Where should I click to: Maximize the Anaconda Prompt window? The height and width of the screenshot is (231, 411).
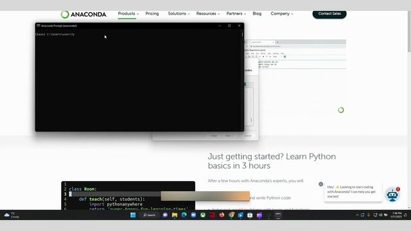229,26
